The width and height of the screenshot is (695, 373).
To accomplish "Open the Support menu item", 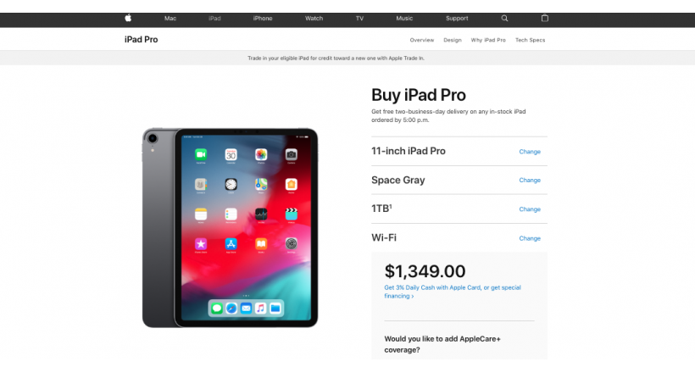I will coord(457,18).
